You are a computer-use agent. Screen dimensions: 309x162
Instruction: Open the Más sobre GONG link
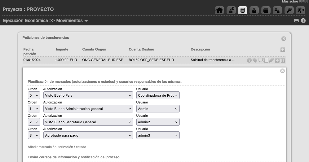pyautogui.click(x=294, y=1)
